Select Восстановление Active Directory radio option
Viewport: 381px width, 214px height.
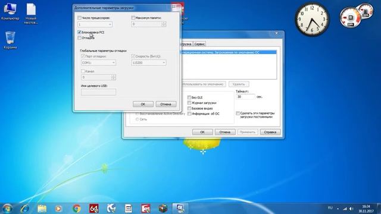click(138, 114)
